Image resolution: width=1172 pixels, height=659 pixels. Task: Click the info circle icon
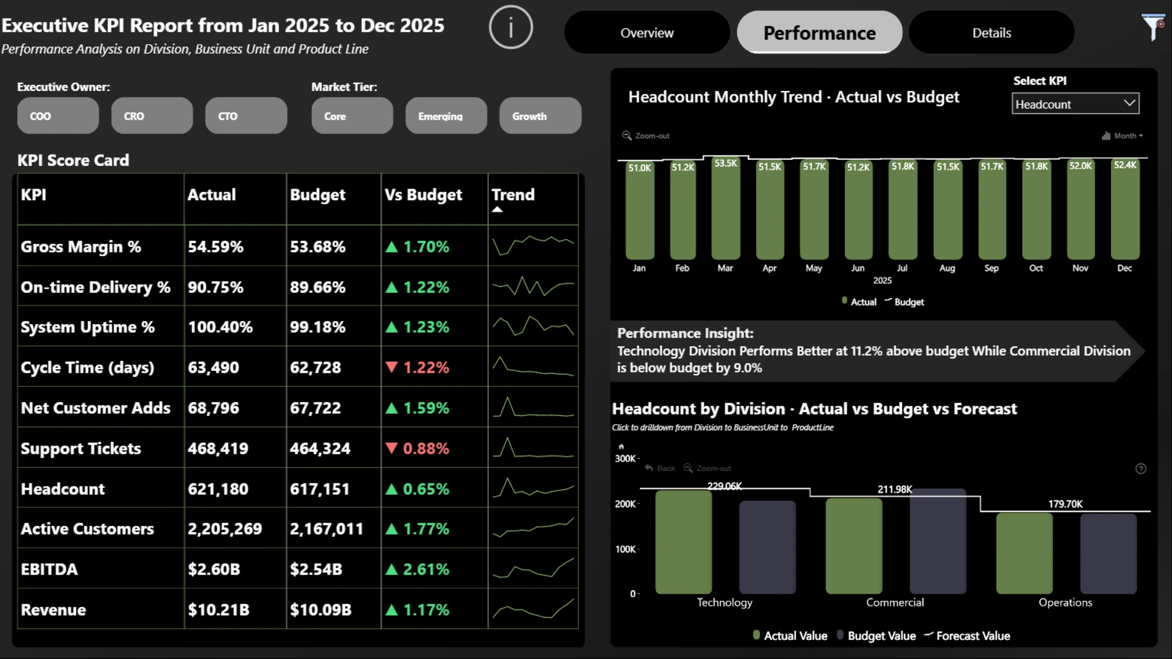[510, 27]
